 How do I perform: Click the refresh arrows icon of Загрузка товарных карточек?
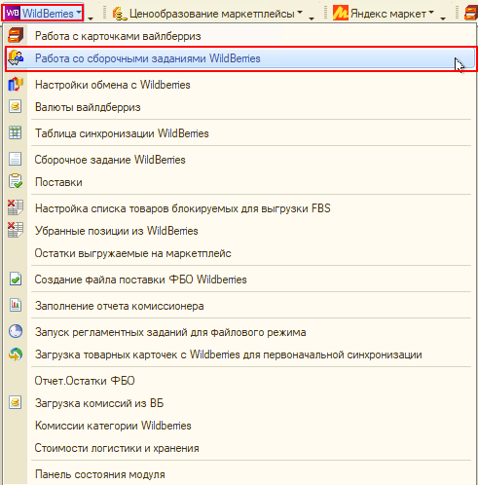point(16,354)
